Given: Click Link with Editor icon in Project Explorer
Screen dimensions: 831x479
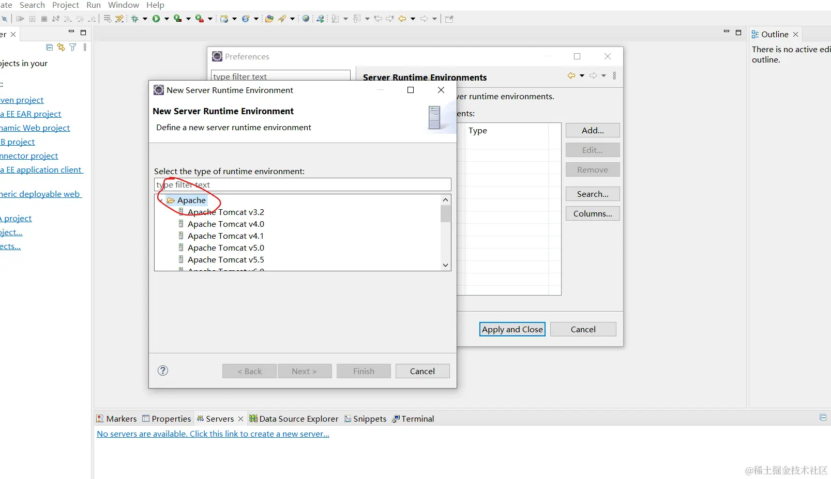Looking at the screenshot, I should pyautogui.click(x=61, y=47).
